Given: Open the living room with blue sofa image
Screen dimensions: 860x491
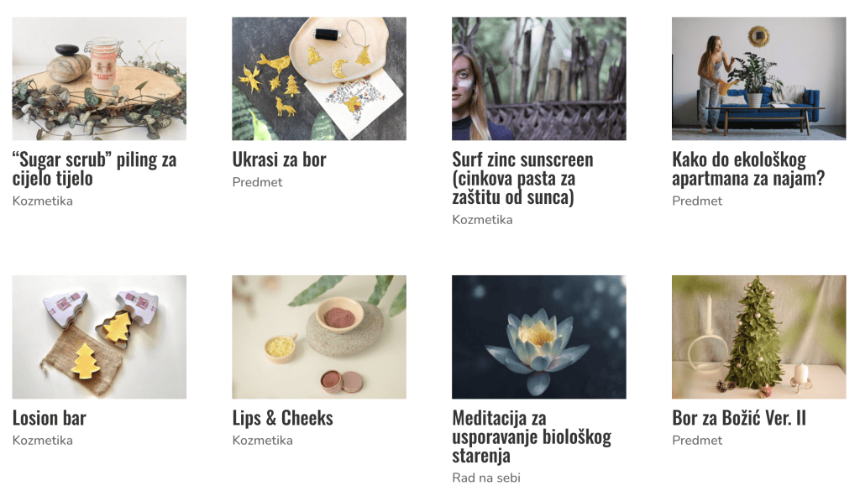Looking at the screenshot, I should [x=758, y=78].
